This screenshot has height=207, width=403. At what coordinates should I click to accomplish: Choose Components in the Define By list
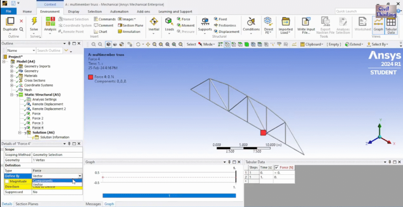(43, 181)
